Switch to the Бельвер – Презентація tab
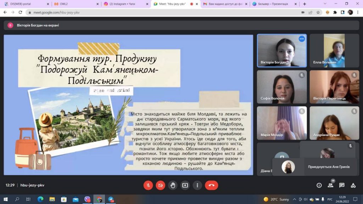The image size is (363, 204). [x=271, y=4]
